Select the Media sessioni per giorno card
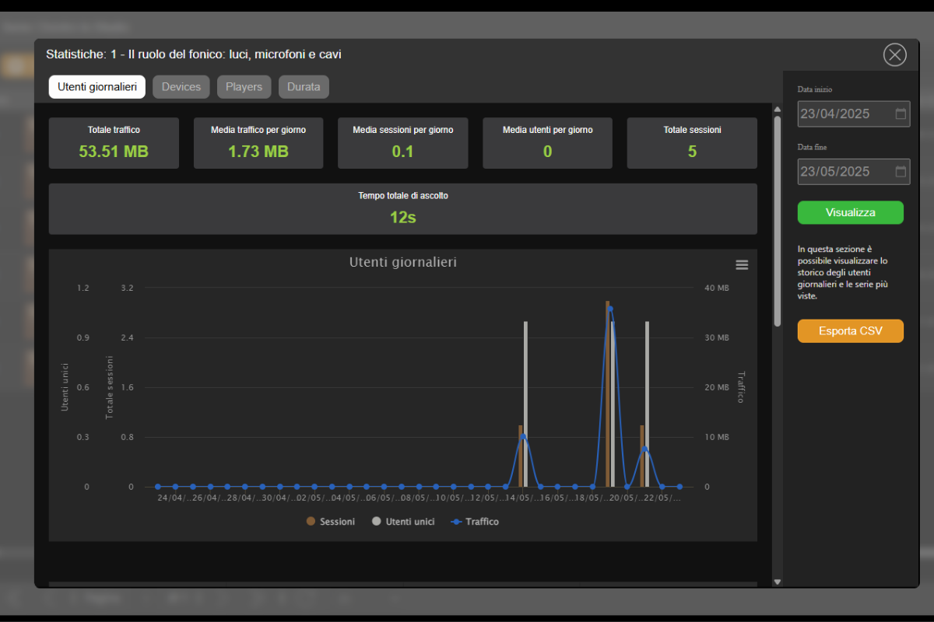This screenshot has height=622, width=934. (x=403, y=143)
